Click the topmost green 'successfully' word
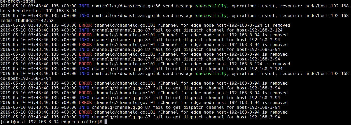The image size is (351, 125). coord(211,6)
